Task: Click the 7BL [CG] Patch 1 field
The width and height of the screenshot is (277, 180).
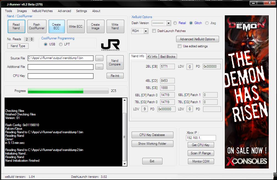Action: click(x=210, y=102)
